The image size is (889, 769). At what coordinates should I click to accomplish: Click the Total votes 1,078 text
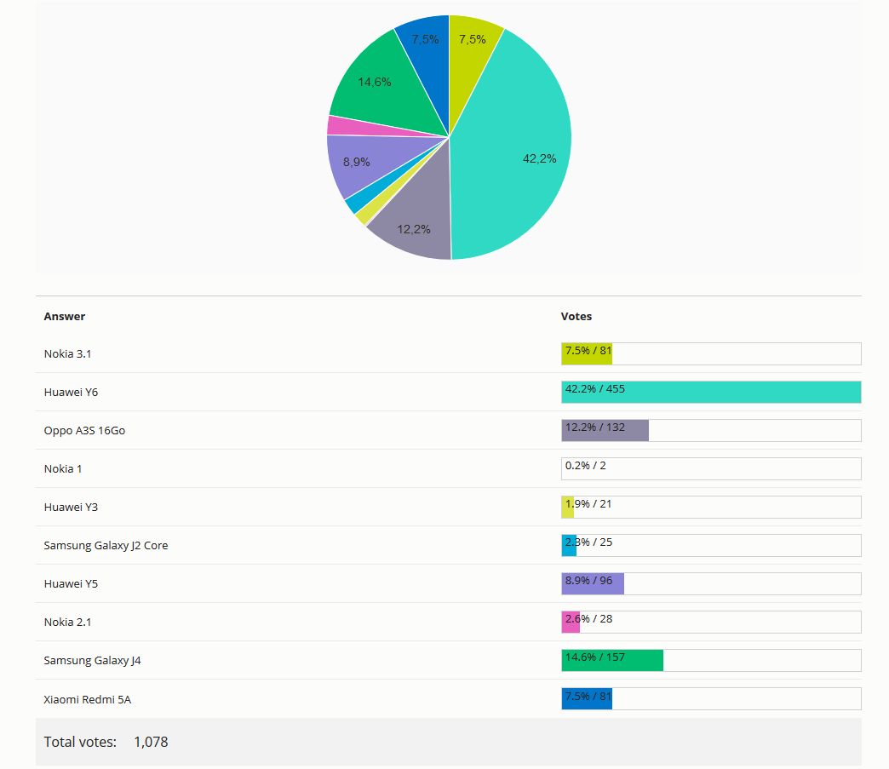coord(106,742)
